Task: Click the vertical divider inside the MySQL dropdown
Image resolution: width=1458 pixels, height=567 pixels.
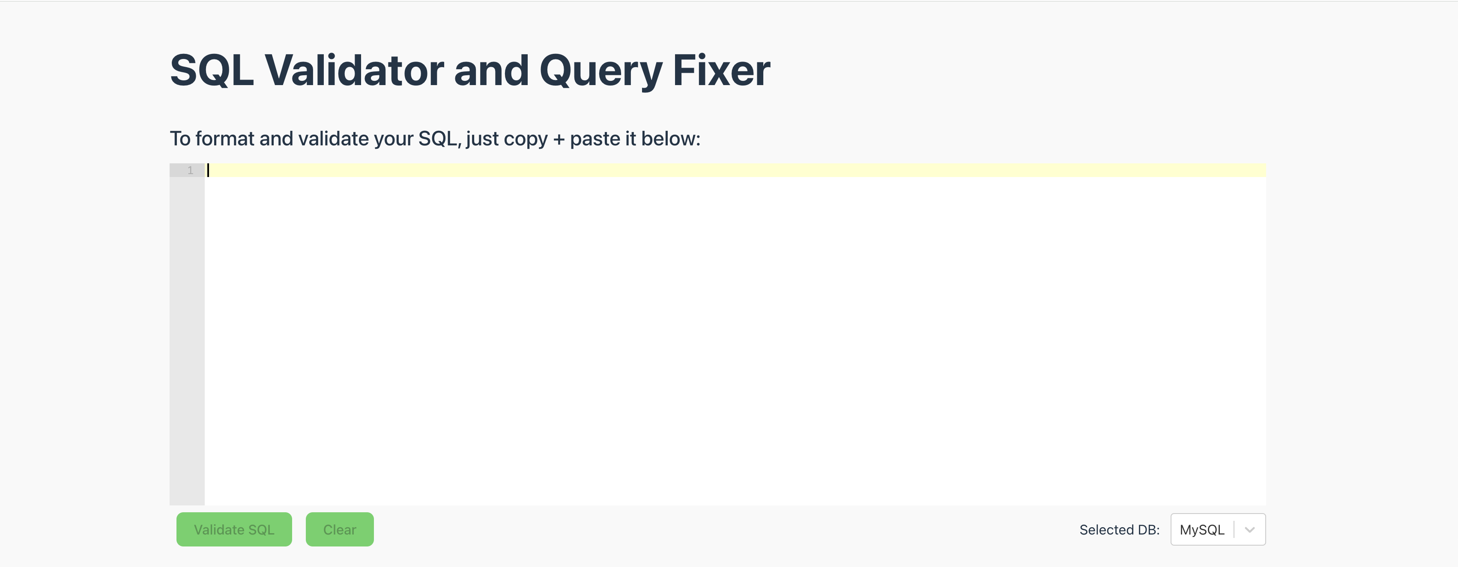Action: (1234, 529)
